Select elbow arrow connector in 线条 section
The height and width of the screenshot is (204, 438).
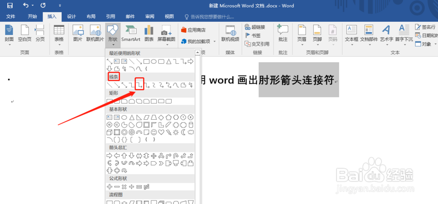139,84
